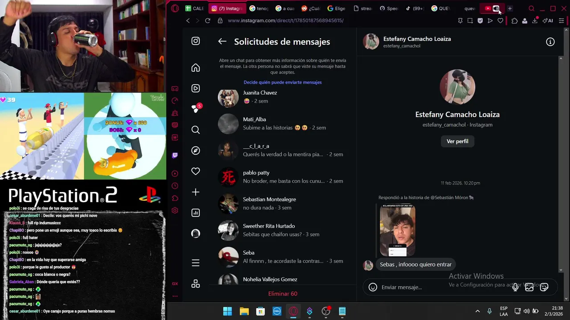
Task: Open Instagram messages icon with badge
Action: [x=195, y=108]
